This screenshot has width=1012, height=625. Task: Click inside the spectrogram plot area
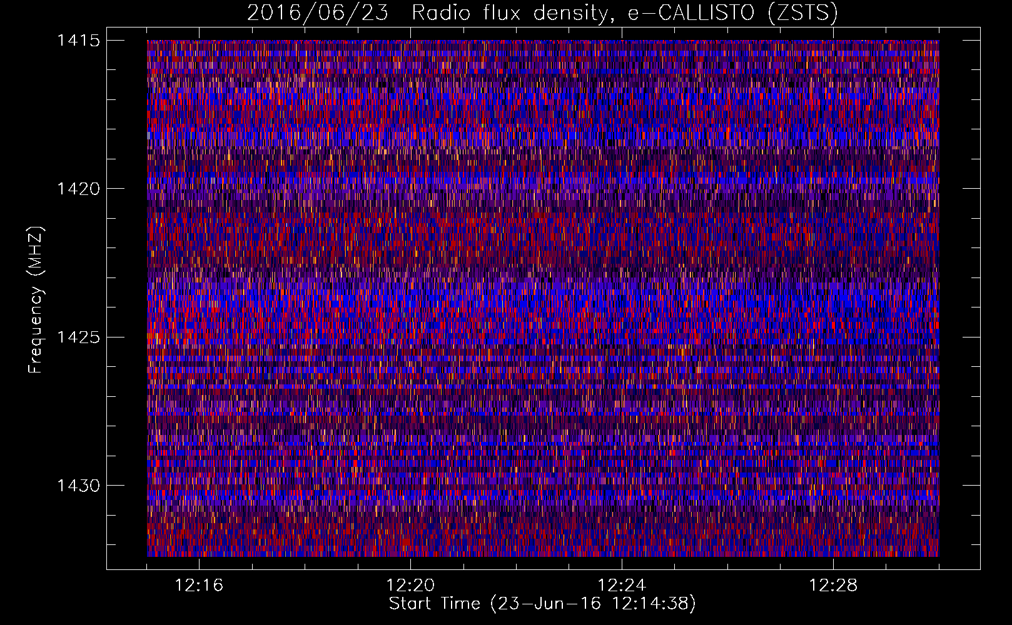pos(543,298)
